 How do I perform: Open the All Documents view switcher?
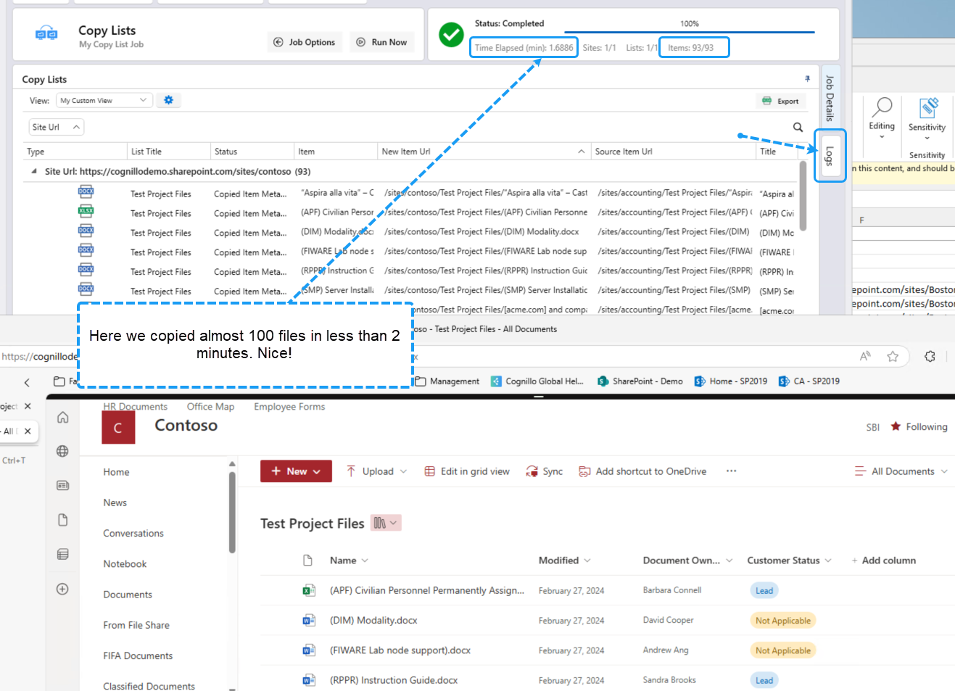tap(901, 471)
